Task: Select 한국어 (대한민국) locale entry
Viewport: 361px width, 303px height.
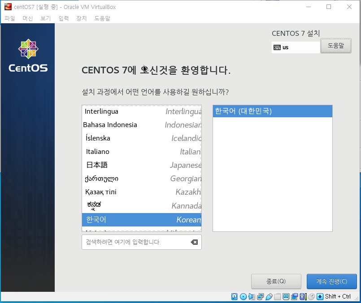Action: pos(272,111)
